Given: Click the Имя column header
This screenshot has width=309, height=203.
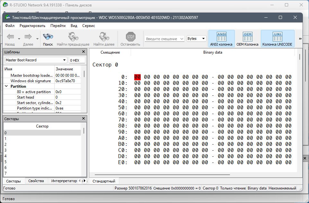Looking at the screenshot, I should coord(29,69).
